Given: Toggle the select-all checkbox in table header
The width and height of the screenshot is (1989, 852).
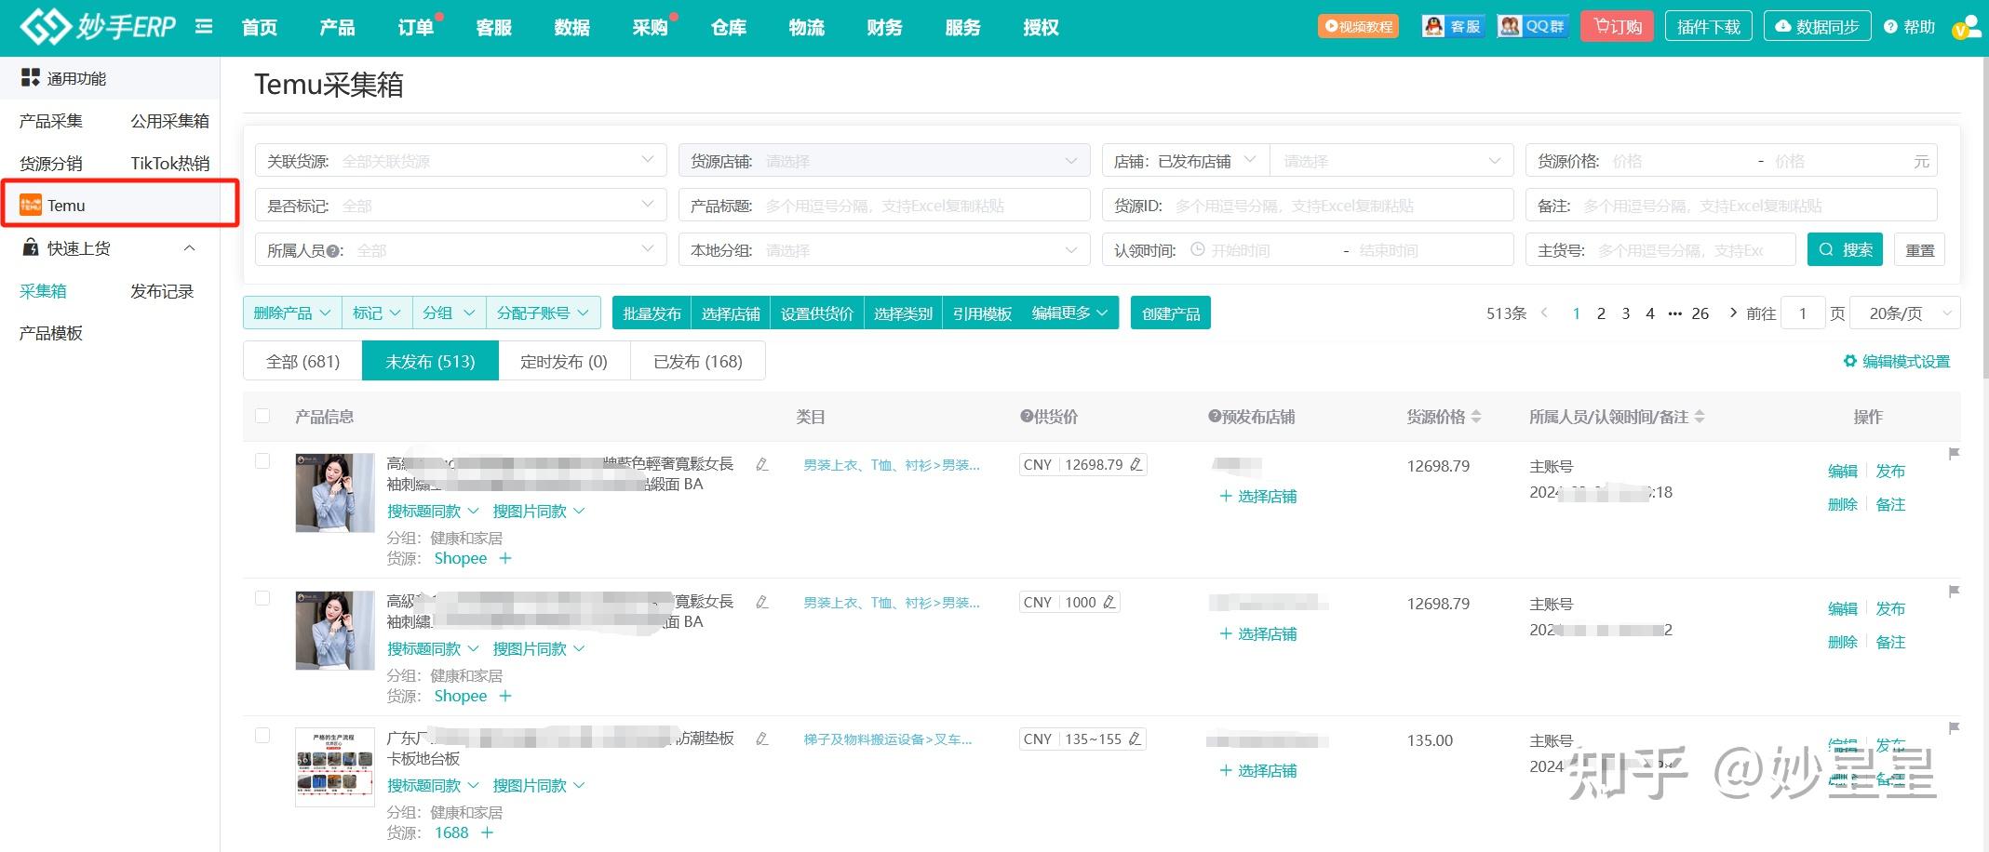Looking at the screenshot, I should click(x=262, y=416).
